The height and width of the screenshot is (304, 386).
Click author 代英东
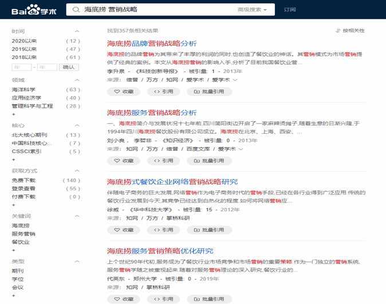coord(116,279)
